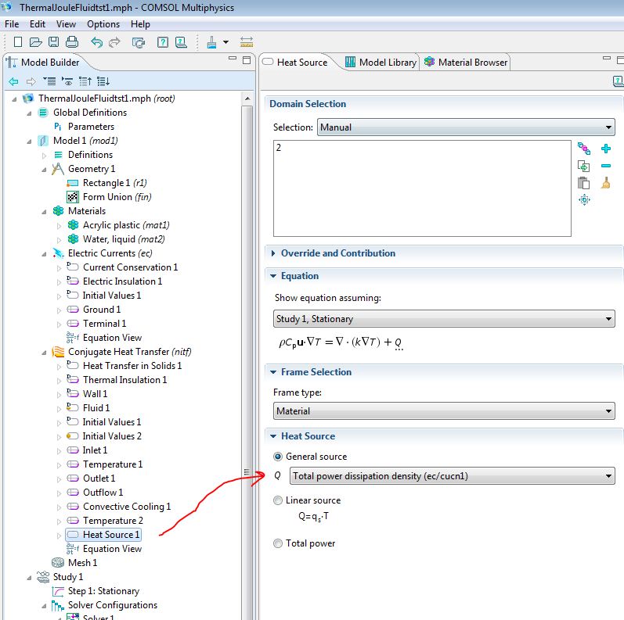Select the General source radio button
The height and width of the screenshot is (620, 624).
click(x=278, y=457)
